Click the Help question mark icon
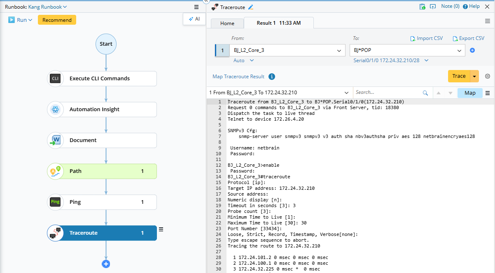This screenshot has width=495, height=273. pyautogui.click(x=465, y=7)
